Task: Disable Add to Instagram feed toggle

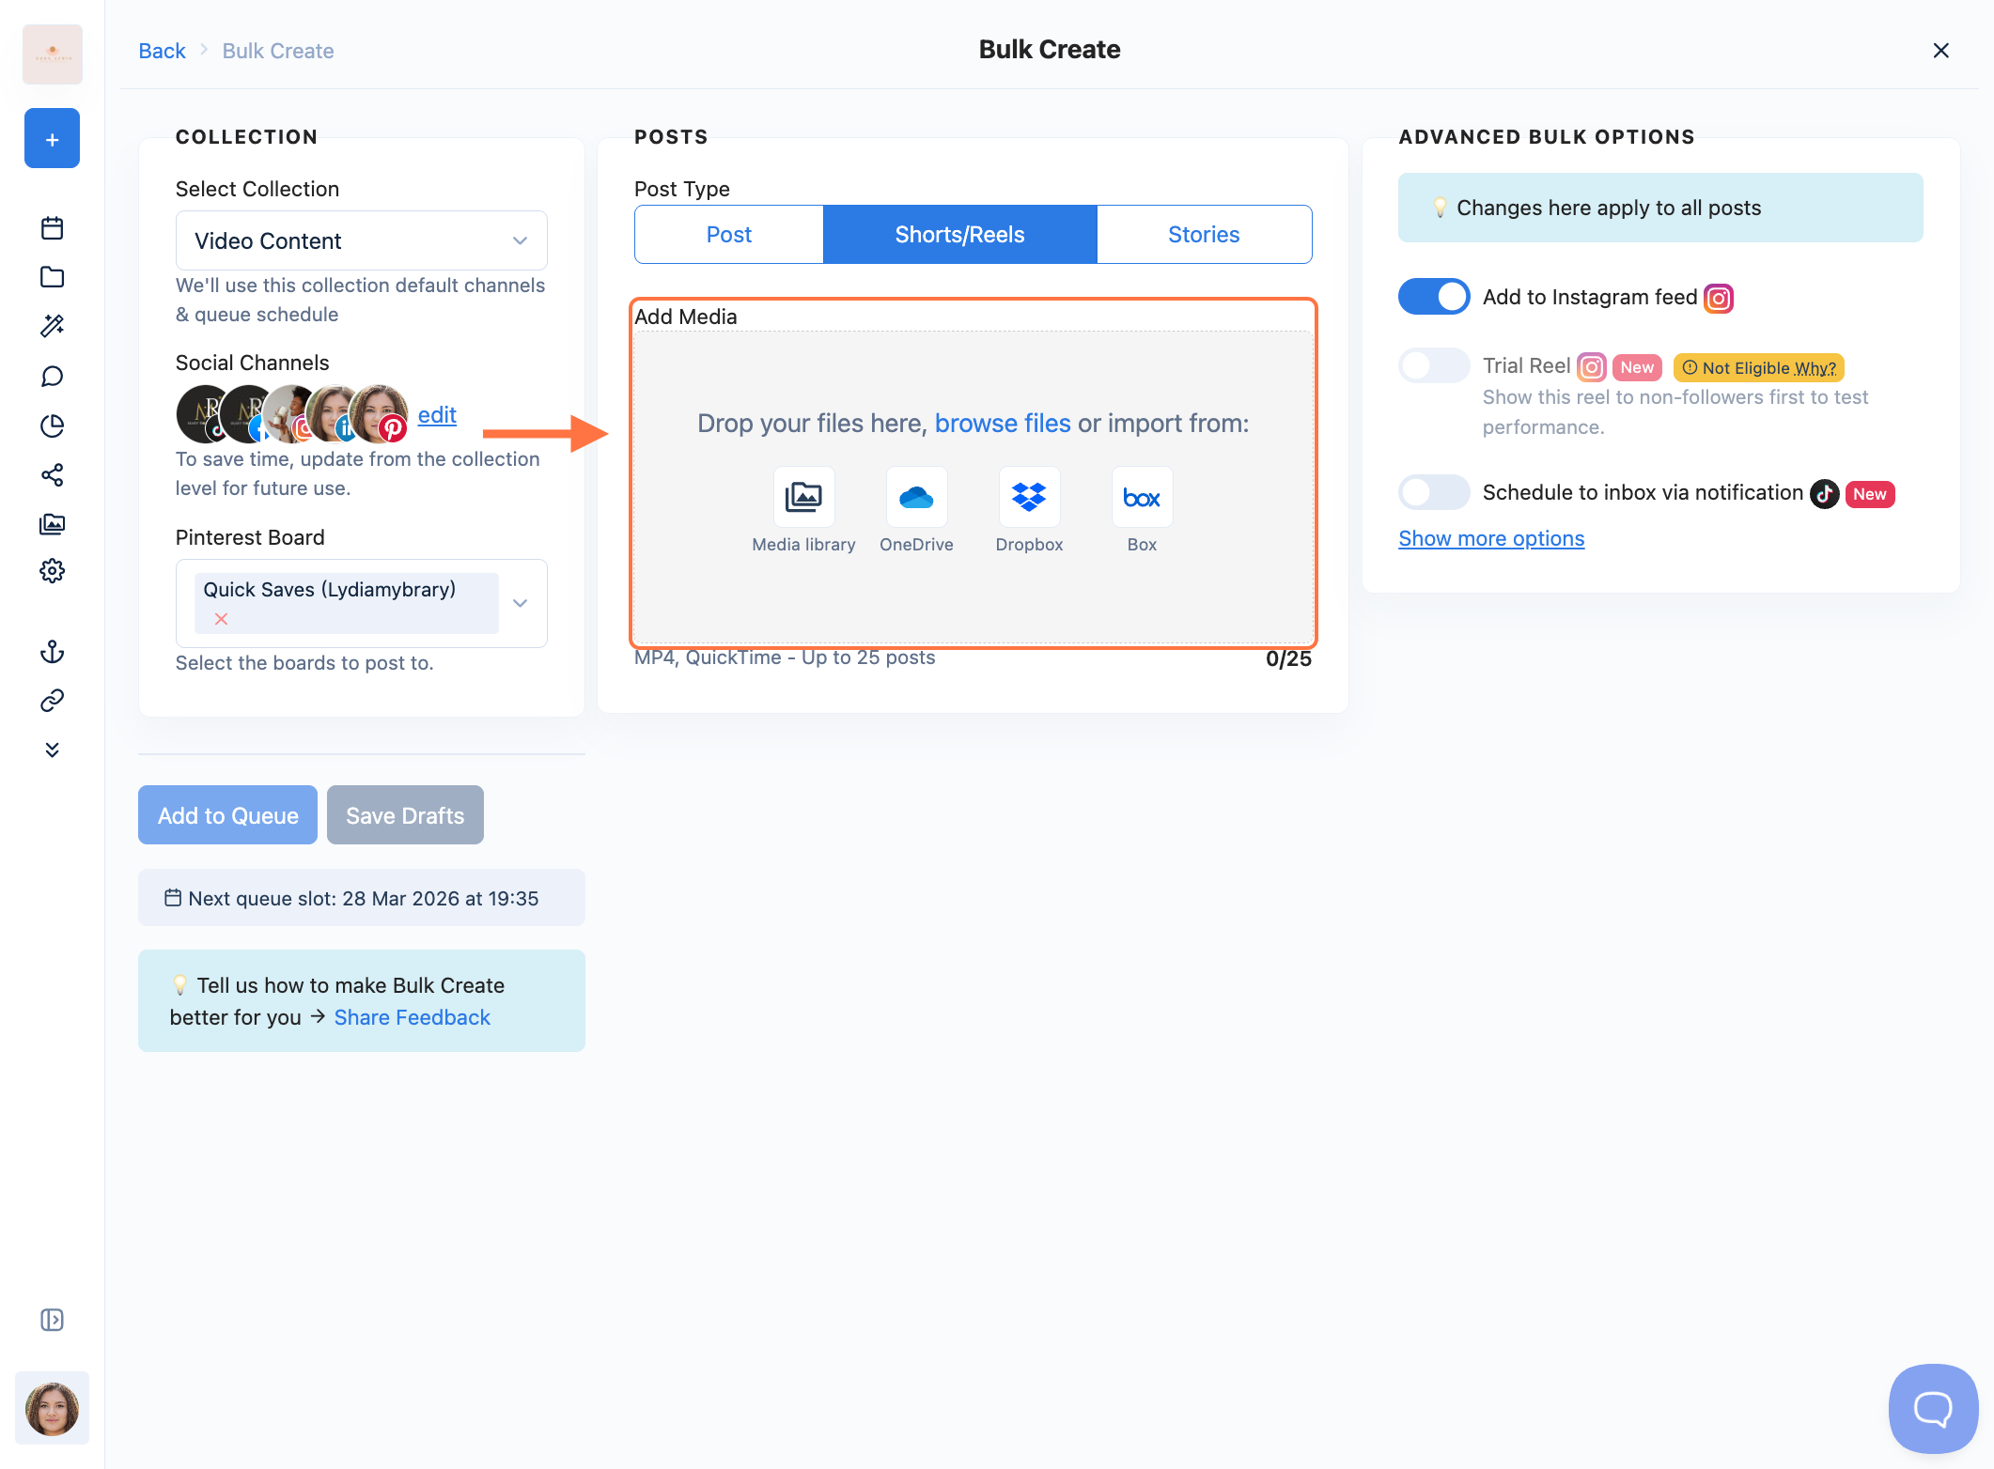Action: pos(1434,297)
